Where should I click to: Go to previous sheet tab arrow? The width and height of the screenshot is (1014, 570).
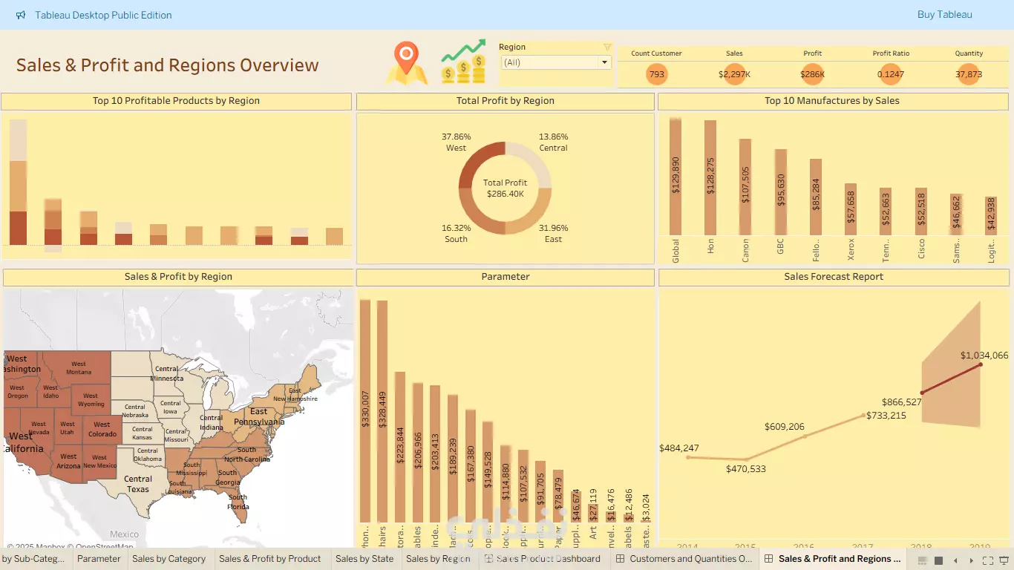pos(955,560)
